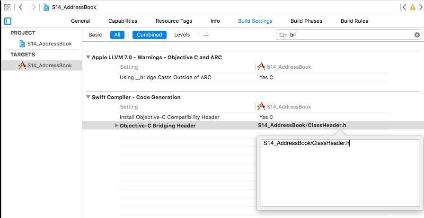Show Basic build settings only
The height and width of the screenshot is (218, 424).
click(95, 35)
